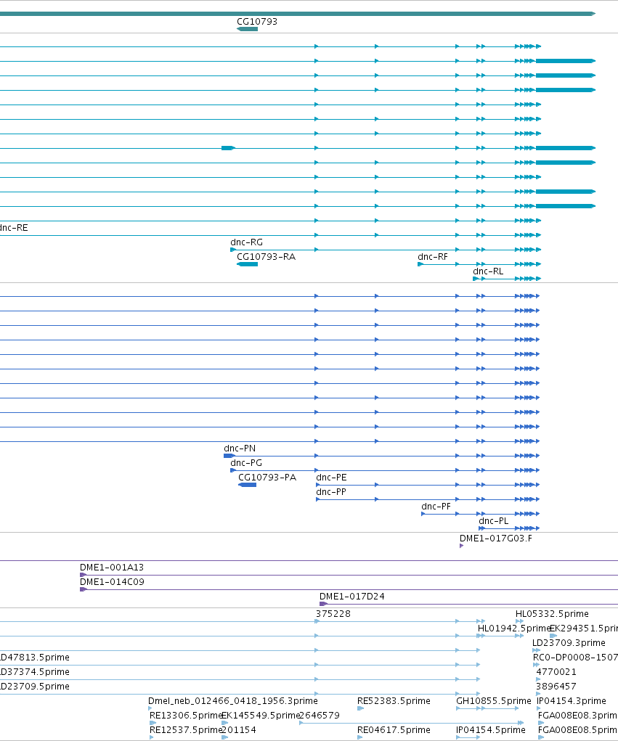Image resolution: width=618 pixels, height=741 pixels.
Task: Select the dnc-PG protein label
Action: (x=246, y=463)
